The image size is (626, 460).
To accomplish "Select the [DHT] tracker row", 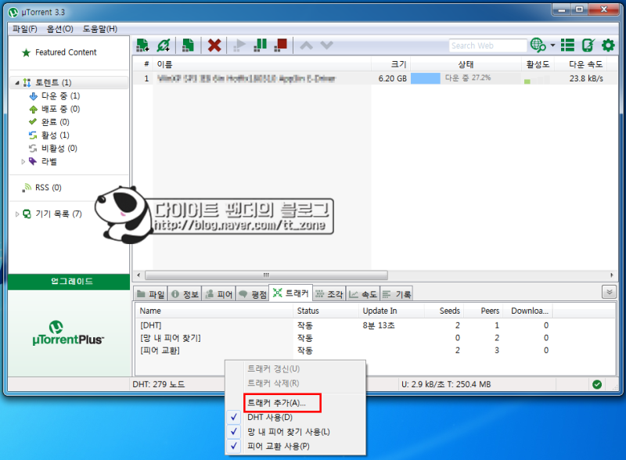I will tap(344, 325).
